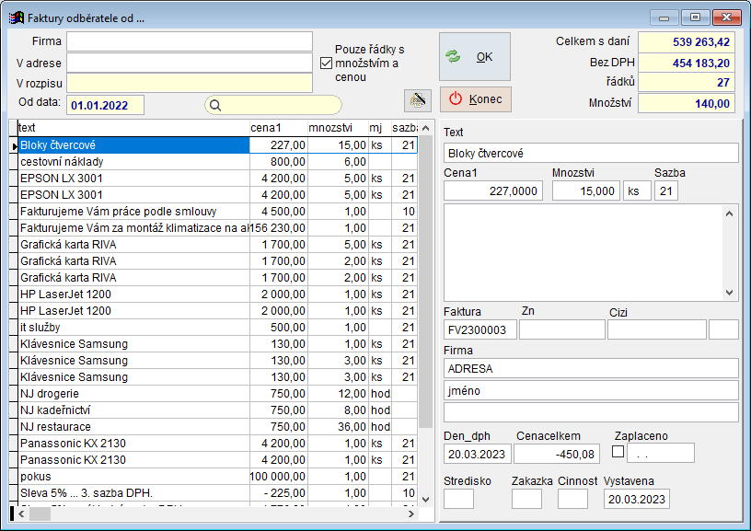This screenshot has height=531, width=751.
Task: Click the Firma field ADRESA
Action: (x=591, y=368)
